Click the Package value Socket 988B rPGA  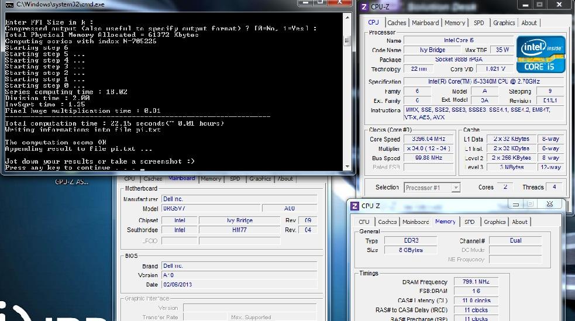(x=459, y=60)
